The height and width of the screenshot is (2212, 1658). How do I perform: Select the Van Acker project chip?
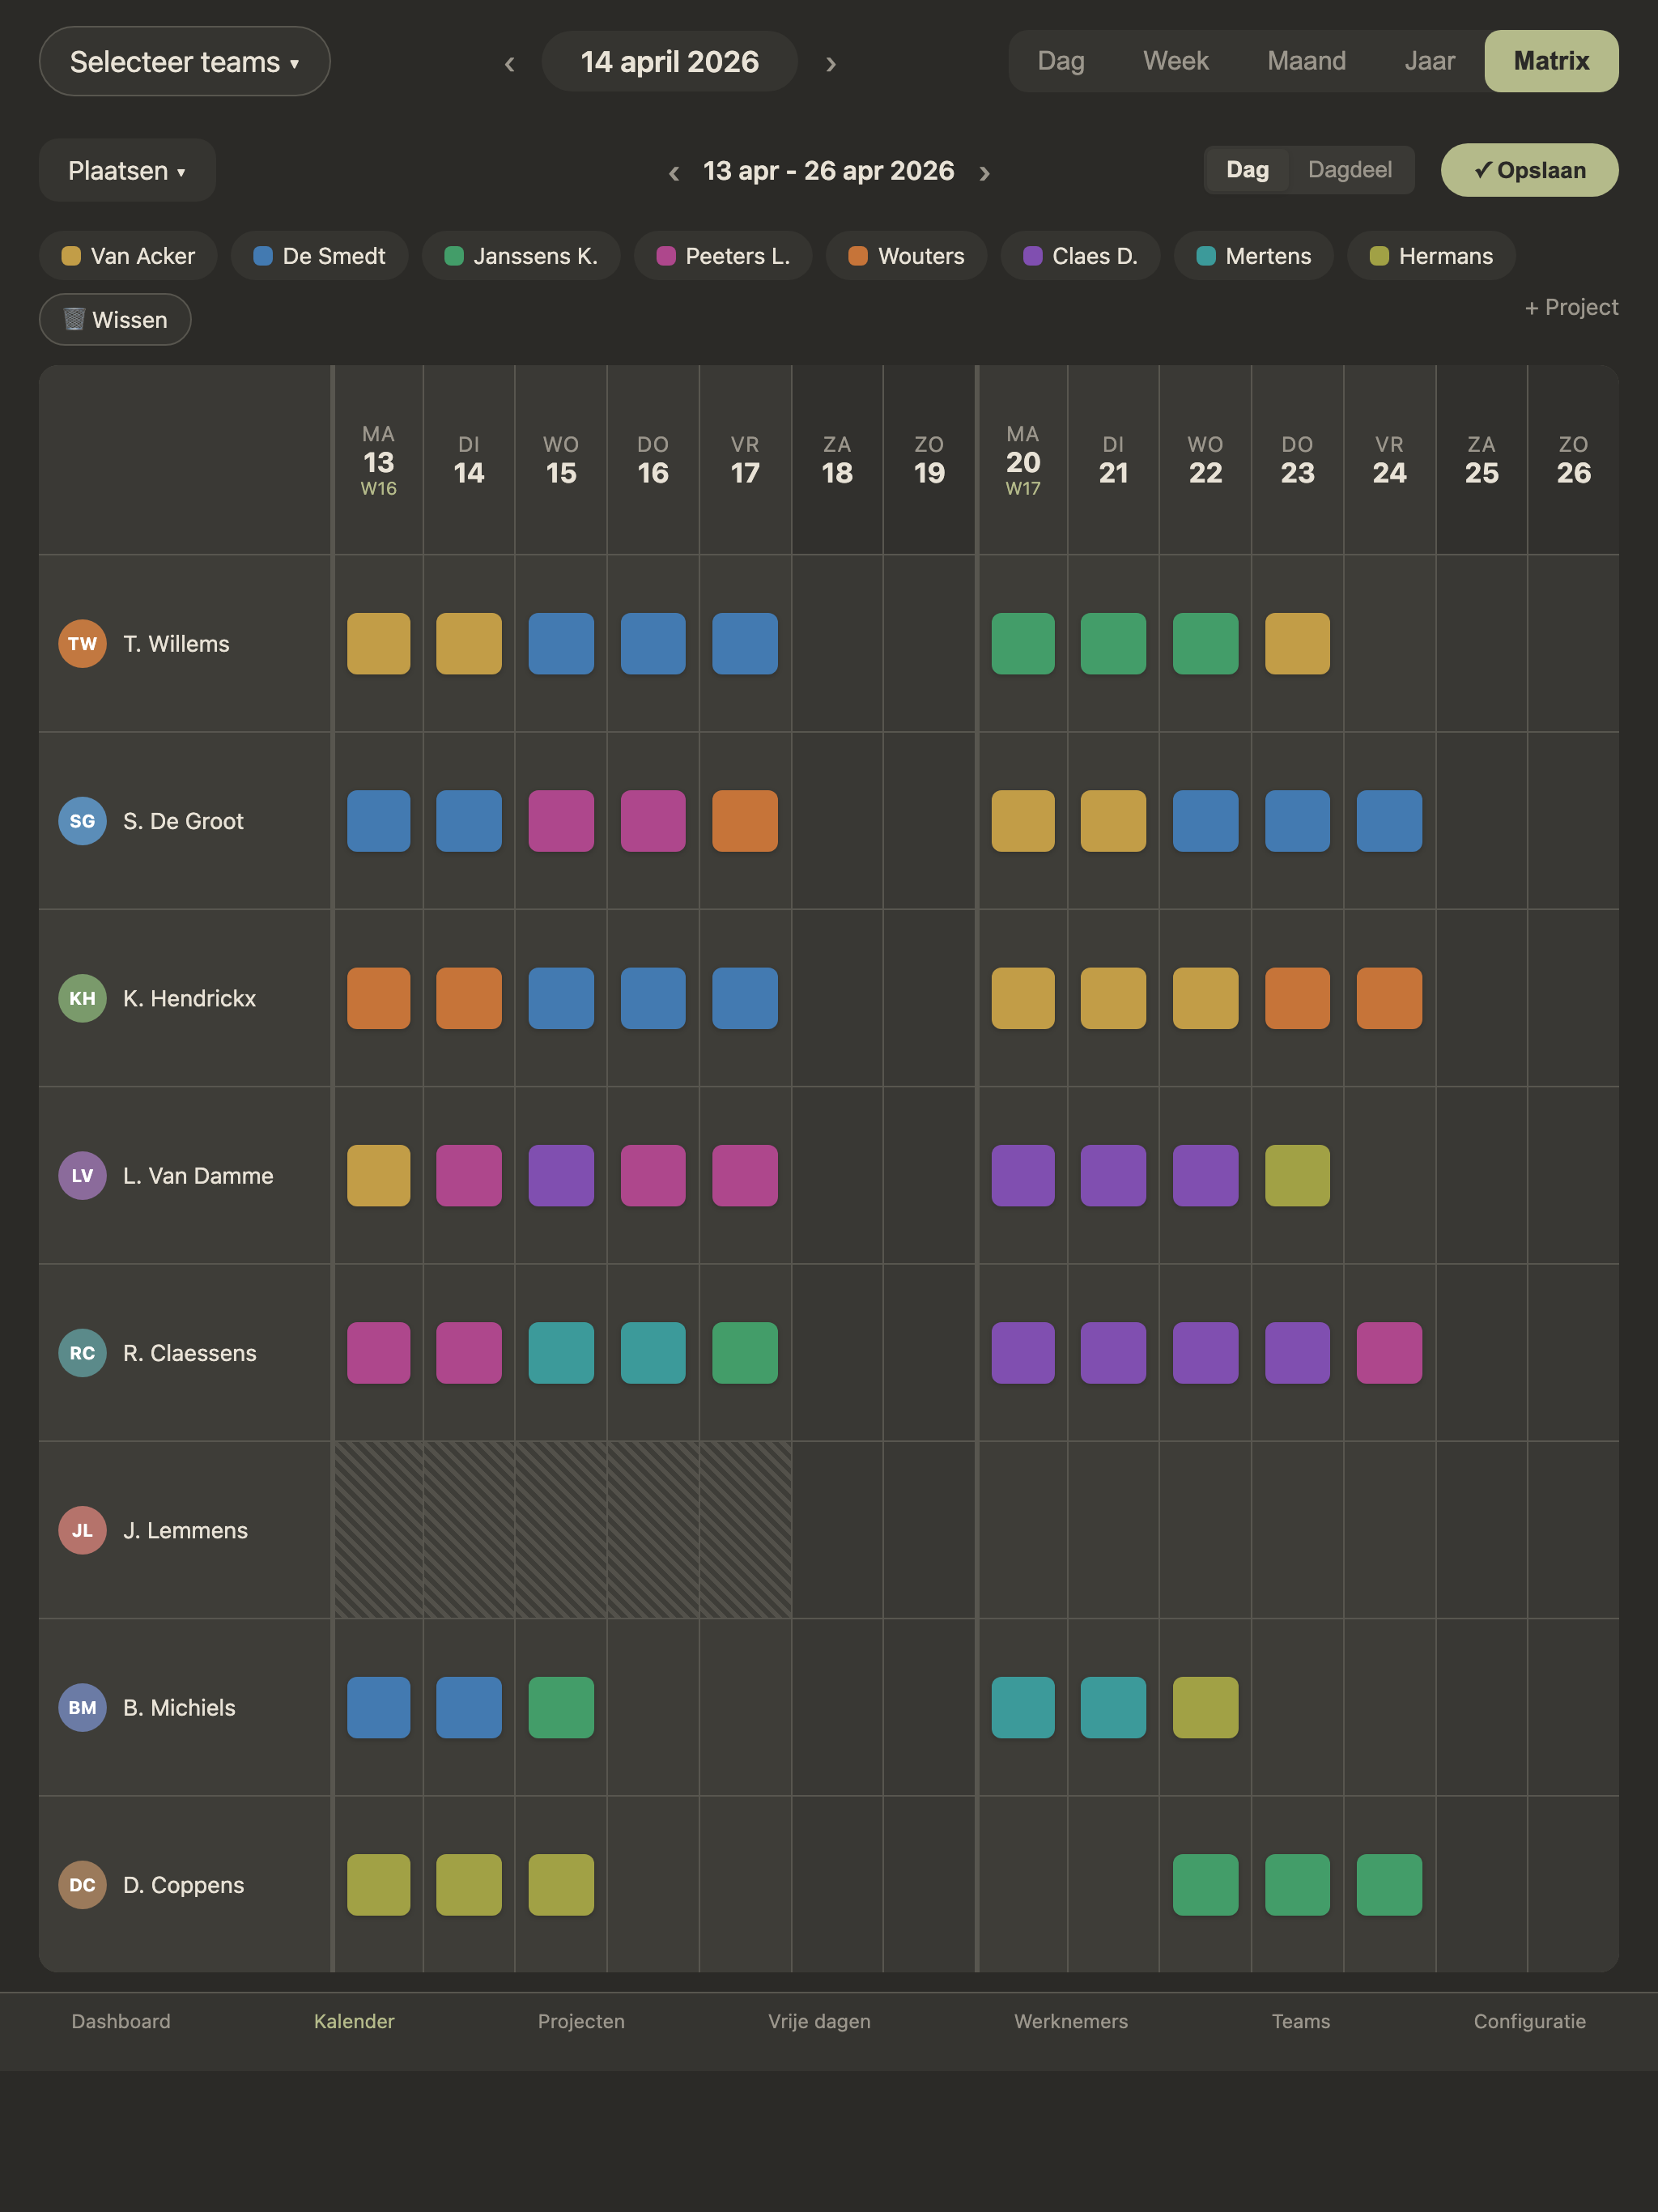(x=128, y=256)
